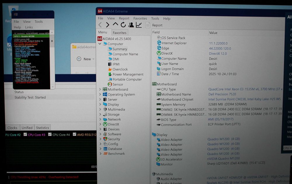292x184 pixels.
Task: Click the Report page icon in toolbar
Action: 148,25
